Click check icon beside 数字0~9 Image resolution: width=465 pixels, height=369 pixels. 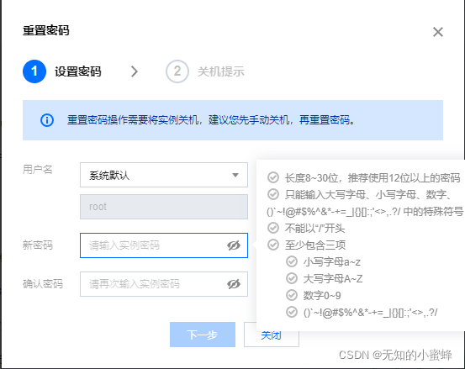(x=292, y=295)
